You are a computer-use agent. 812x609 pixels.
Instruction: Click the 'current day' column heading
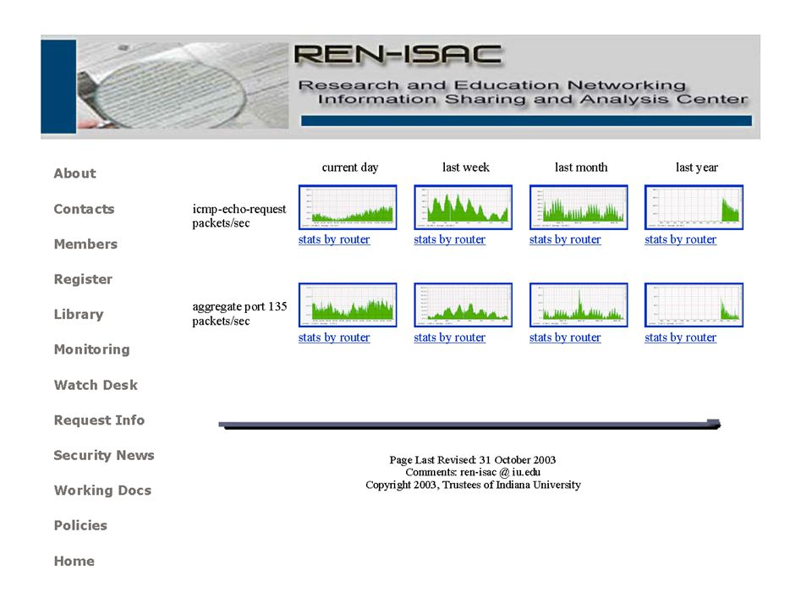pyautogui.click(x=350, y=167)
